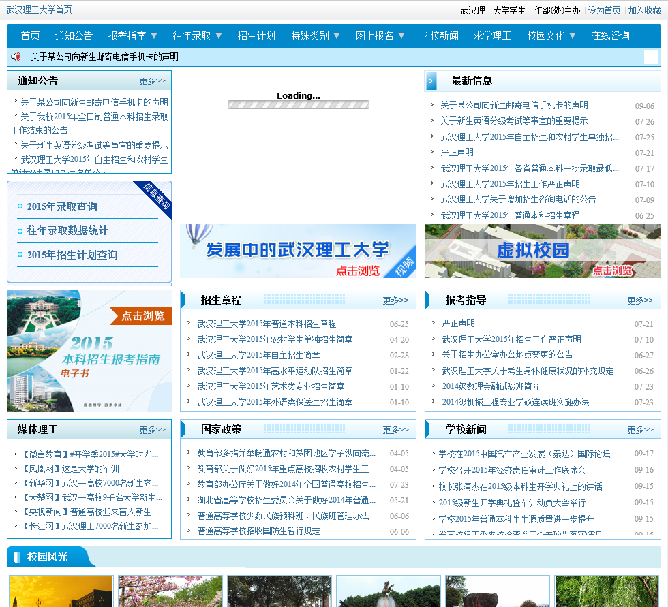Open 严正声明 in the 最新信息 list
The width and height of the screenshot is (668, 607).
pos(457,152)
